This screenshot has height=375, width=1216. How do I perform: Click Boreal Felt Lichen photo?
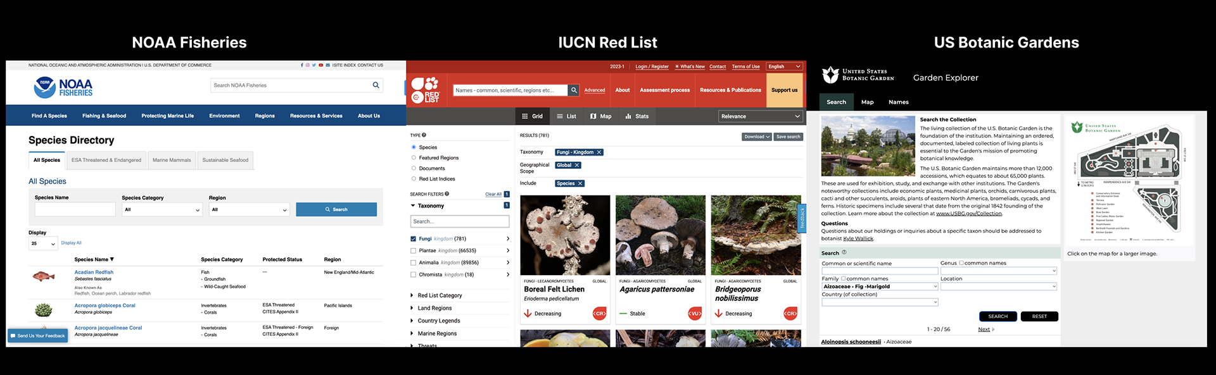coord(565,235)
